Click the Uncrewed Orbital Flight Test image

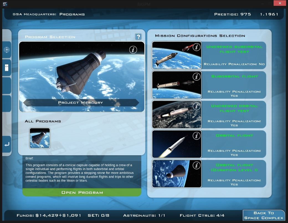point(176,114)
